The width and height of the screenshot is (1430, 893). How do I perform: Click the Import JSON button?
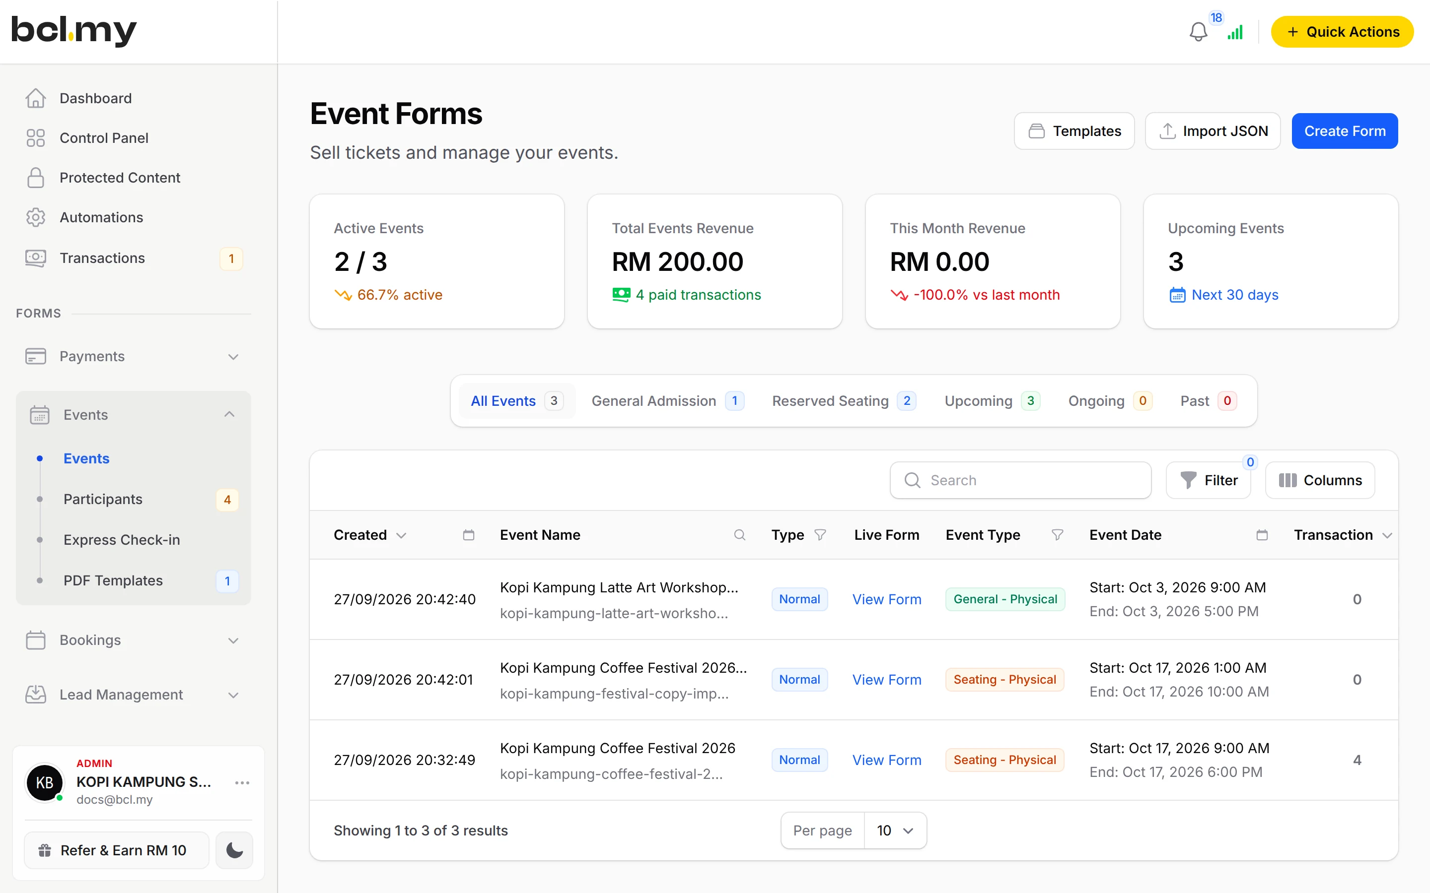1213,131
